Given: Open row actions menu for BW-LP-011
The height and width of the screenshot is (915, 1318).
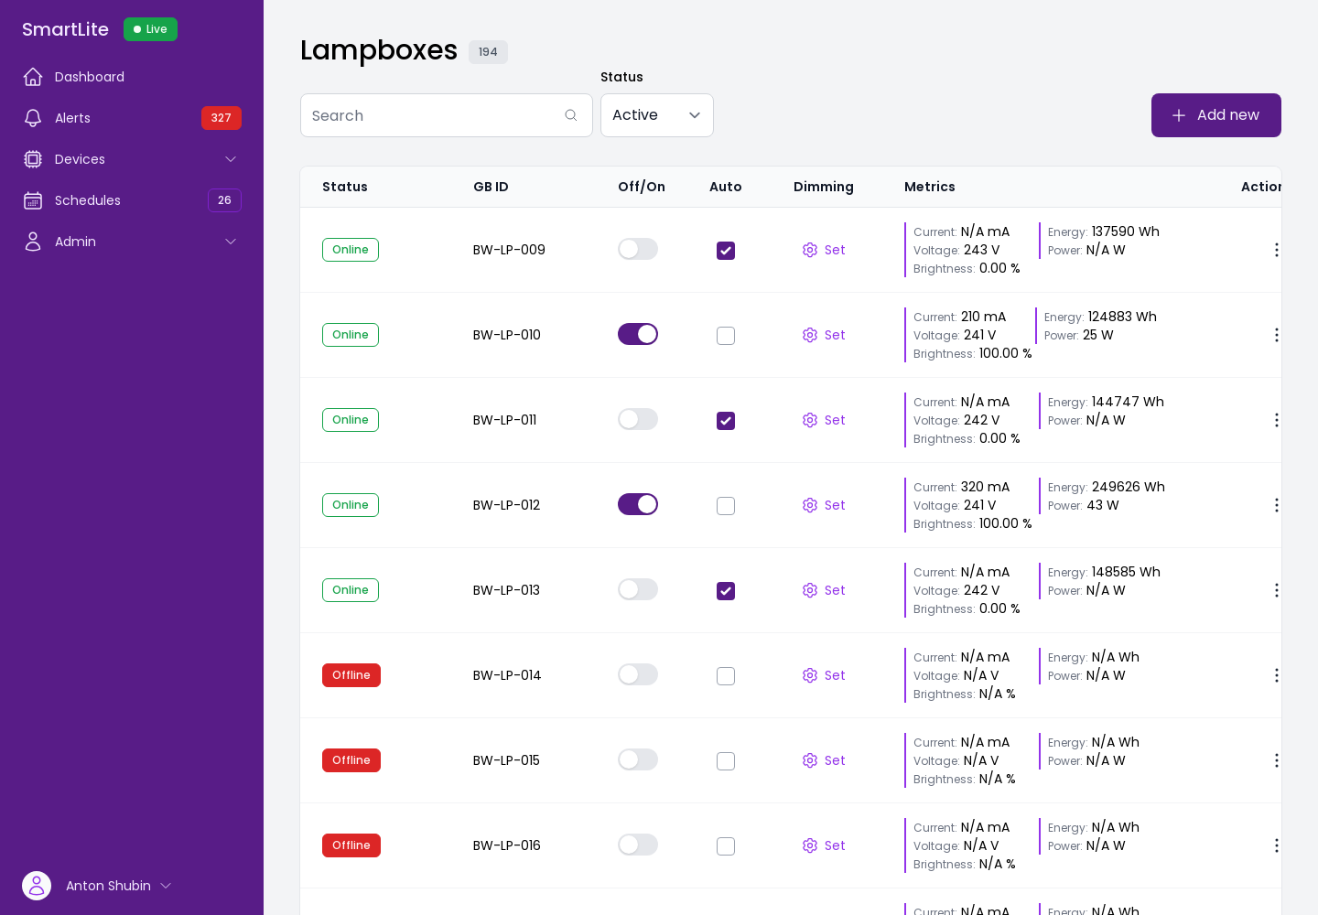Looking at the screenshot, I should (x=1276, y=420).
